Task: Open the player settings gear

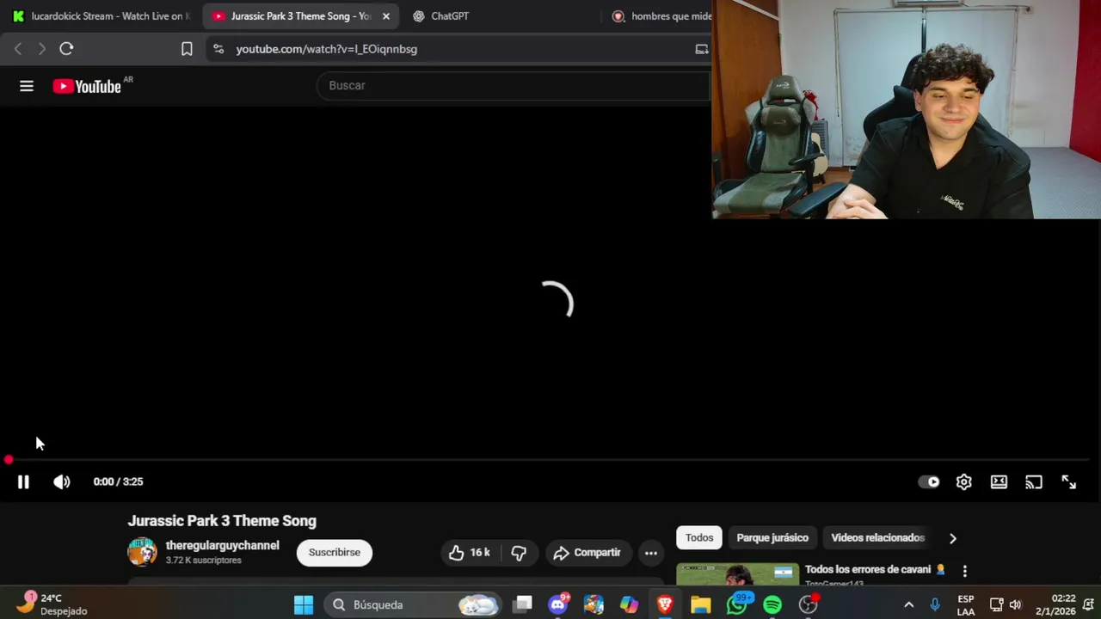Action: [x=964, y=482]
